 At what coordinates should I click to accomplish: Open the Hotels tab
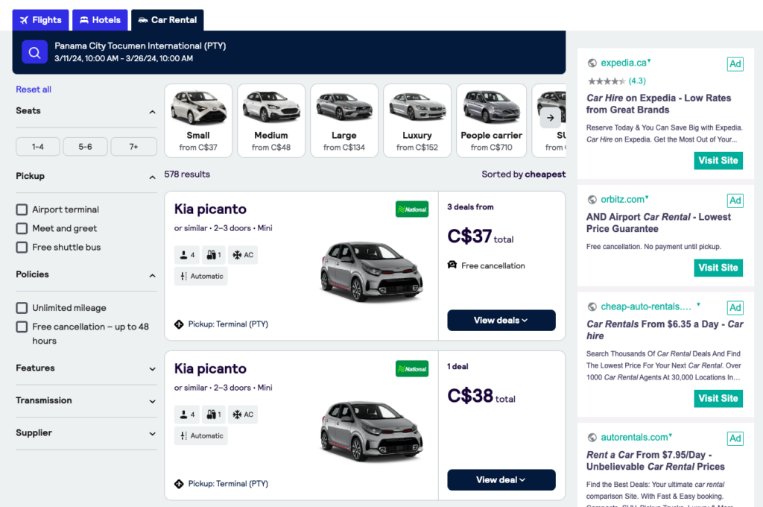click(100, 20)
